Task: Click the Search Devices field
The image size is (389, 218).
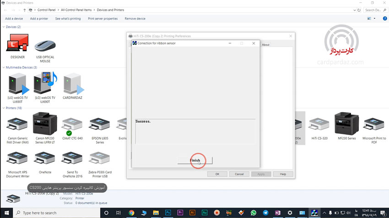Action: tap(375, 10)
